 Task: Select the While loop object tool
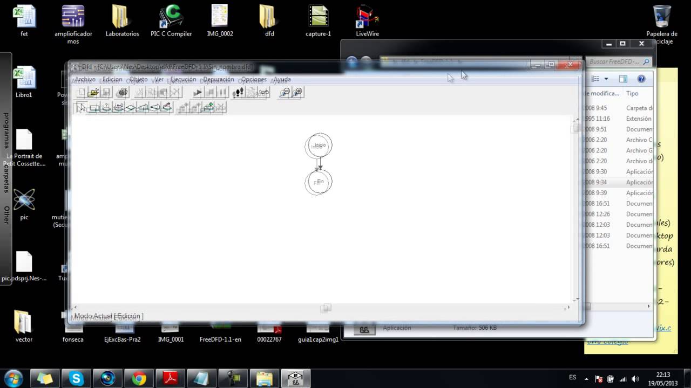point(106,108)
